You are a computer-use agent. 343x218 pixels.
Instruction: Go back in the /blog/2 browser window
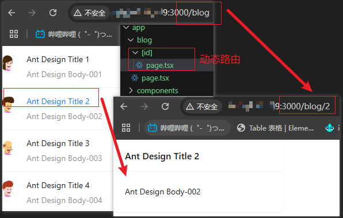(x=124, y=107)
